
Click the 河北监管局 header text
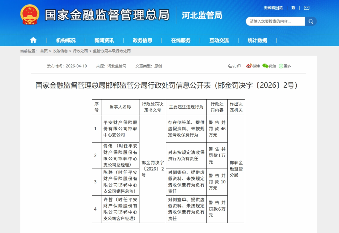point(202,15)
